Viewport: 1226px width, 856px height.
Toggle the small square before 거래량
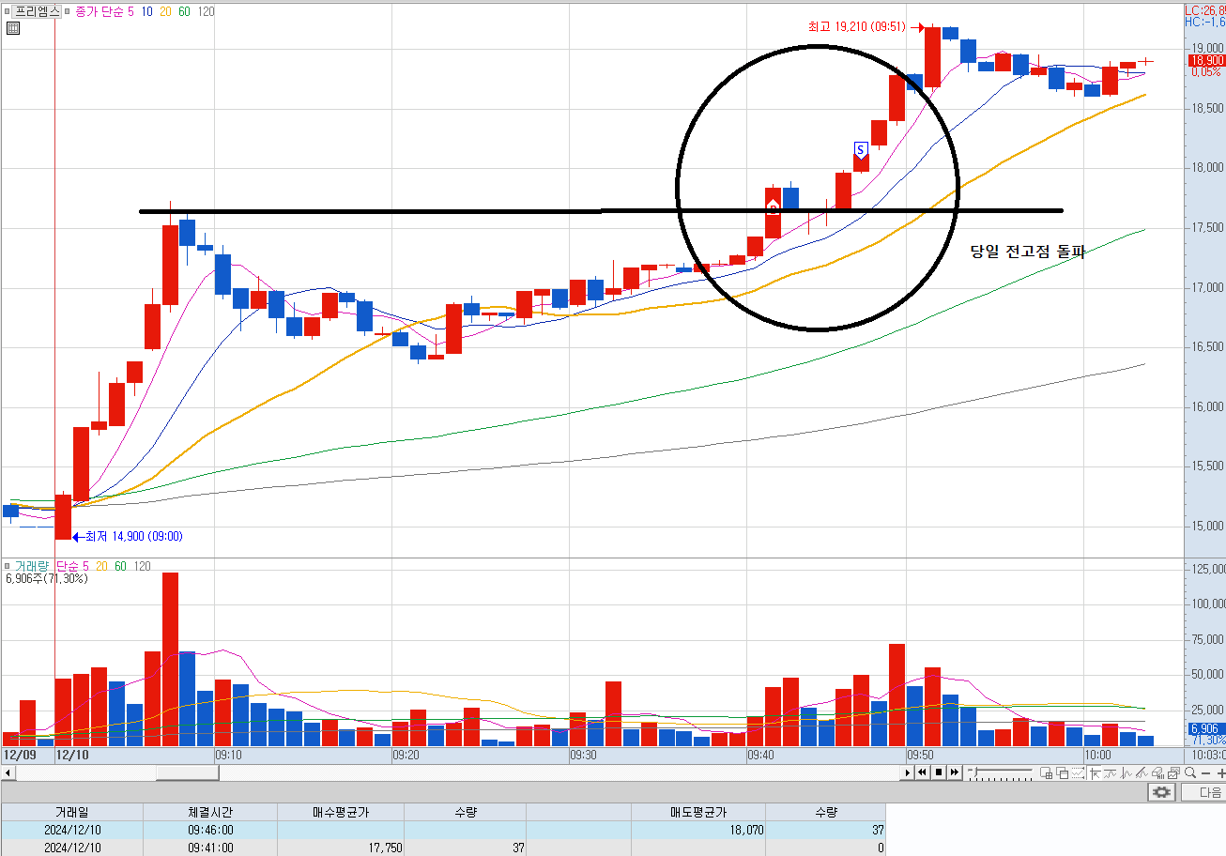[x=8, y=567]
